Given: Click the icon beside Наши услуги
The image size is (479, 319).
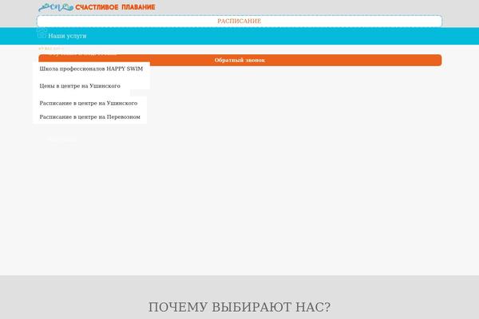Looking at the screenshot, I should [x=42, y=33].
